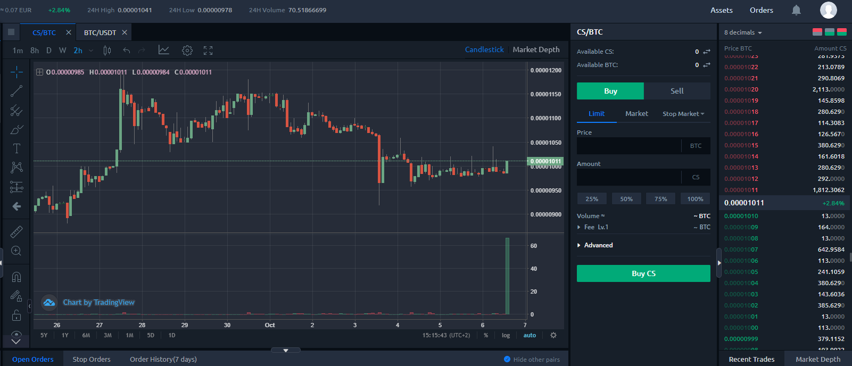The width and height of the screenshot is (852, 366).
Task: Open Order History (7 days) tab
Action: [163, 359]
